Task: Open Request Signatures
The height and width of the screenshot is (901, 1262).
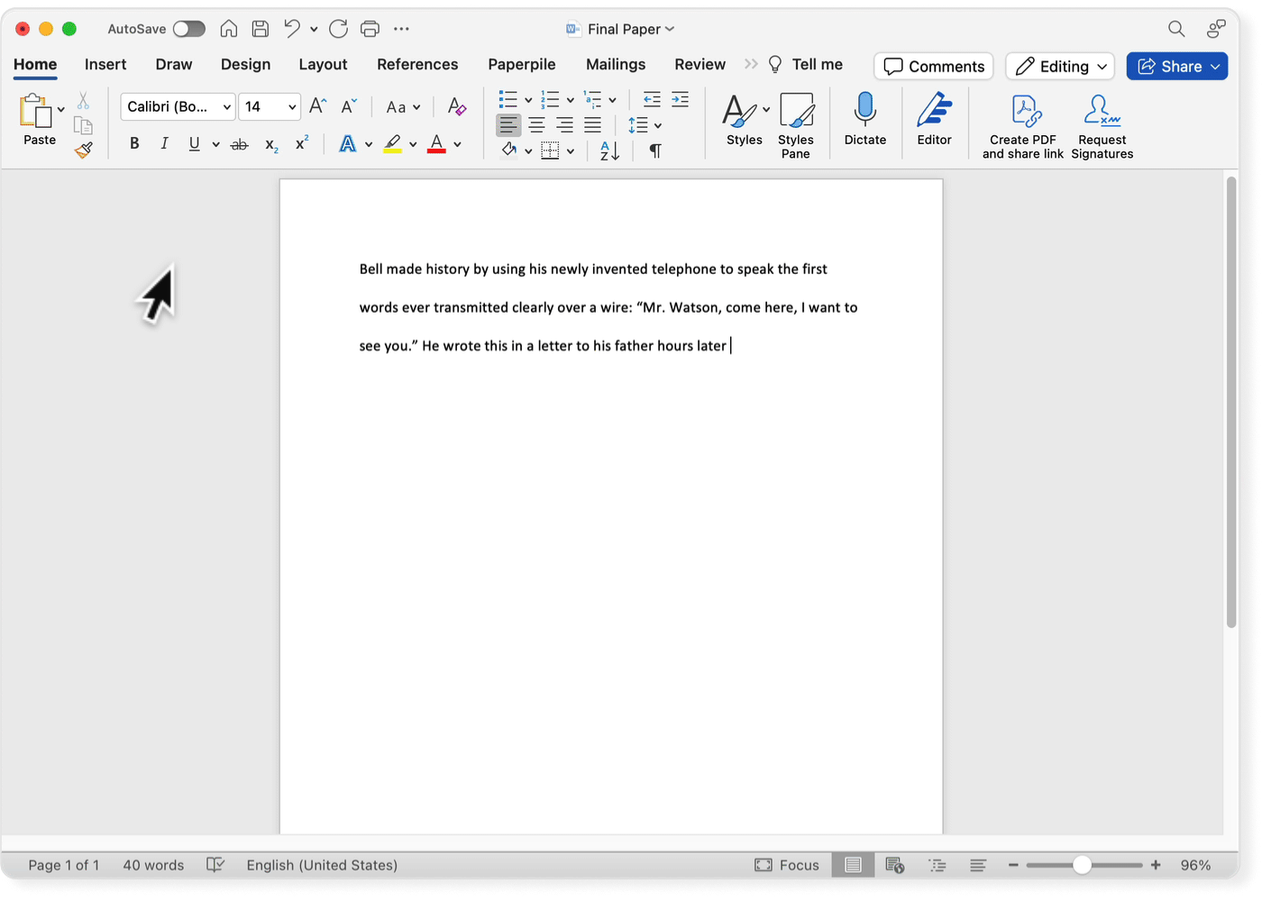Action: [x=1102, y=126]
